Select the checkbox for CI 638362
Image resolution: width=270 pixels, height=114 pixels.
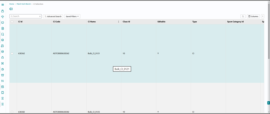pos(12,54)
